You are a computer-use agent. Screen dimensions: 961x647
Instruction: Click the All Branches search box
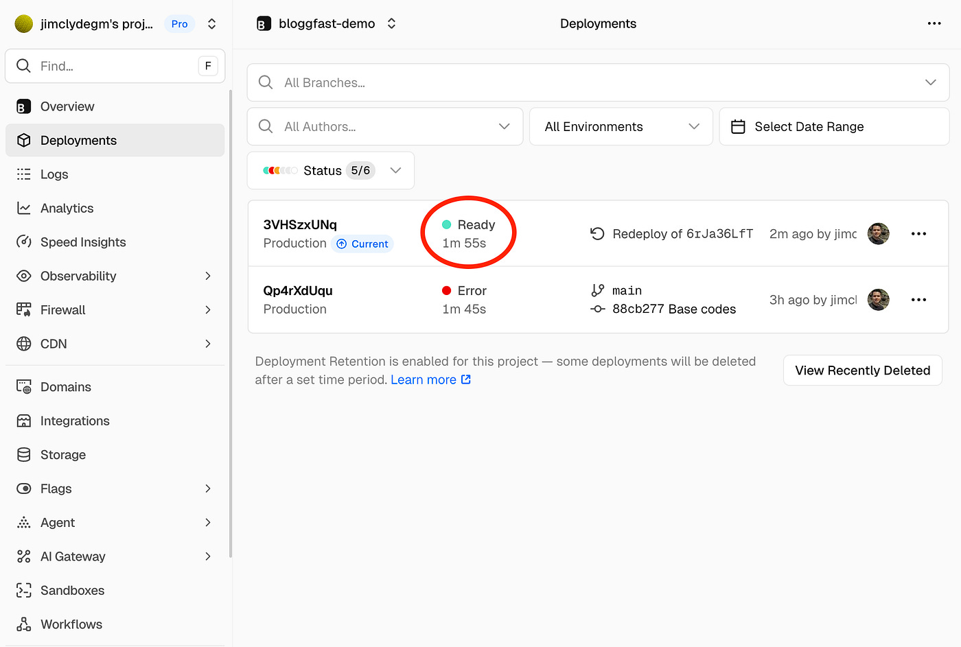[598, 82]
